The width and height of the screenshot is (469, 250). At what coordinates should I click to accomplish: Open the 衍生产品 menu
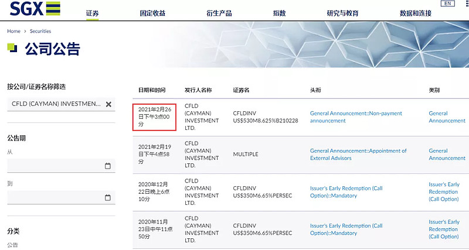219,13
